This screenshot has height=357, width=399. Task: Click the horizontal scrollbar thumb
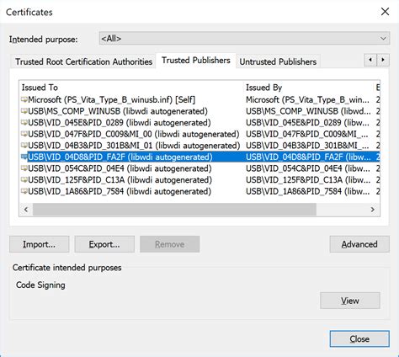click(x=174, y=210)
